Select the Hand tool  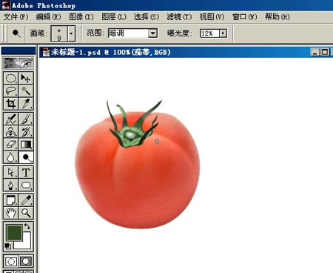pos(10,213)
